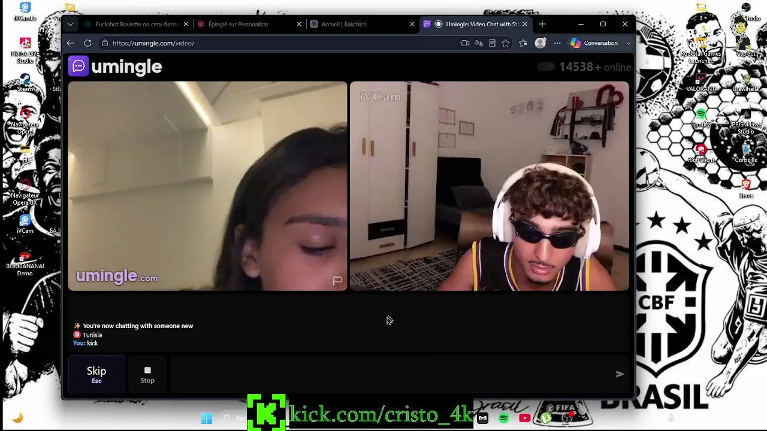Send the chat message with arrow icon
Image resolution: width=767 pixels, height=431 pixels.
click(x=620, y=374)
